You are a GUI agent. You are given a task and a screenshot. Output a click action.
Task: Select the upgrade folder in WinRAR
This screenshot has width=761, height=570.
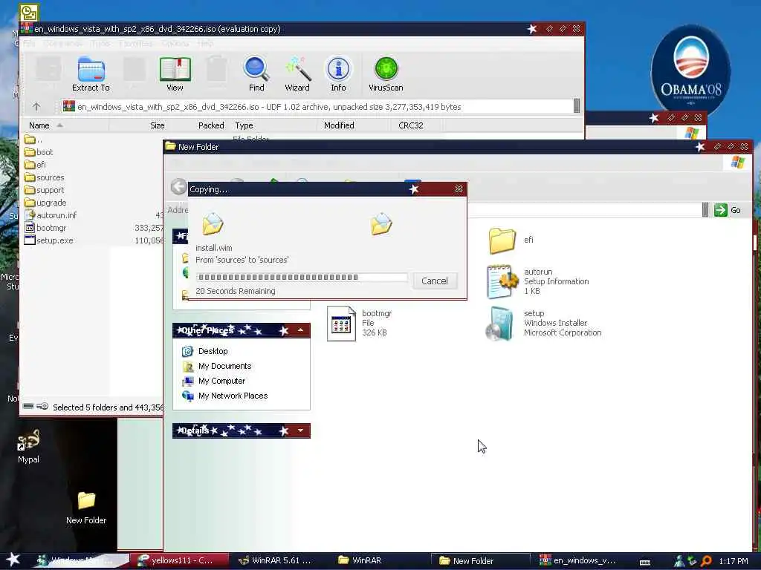pos(45,203)
